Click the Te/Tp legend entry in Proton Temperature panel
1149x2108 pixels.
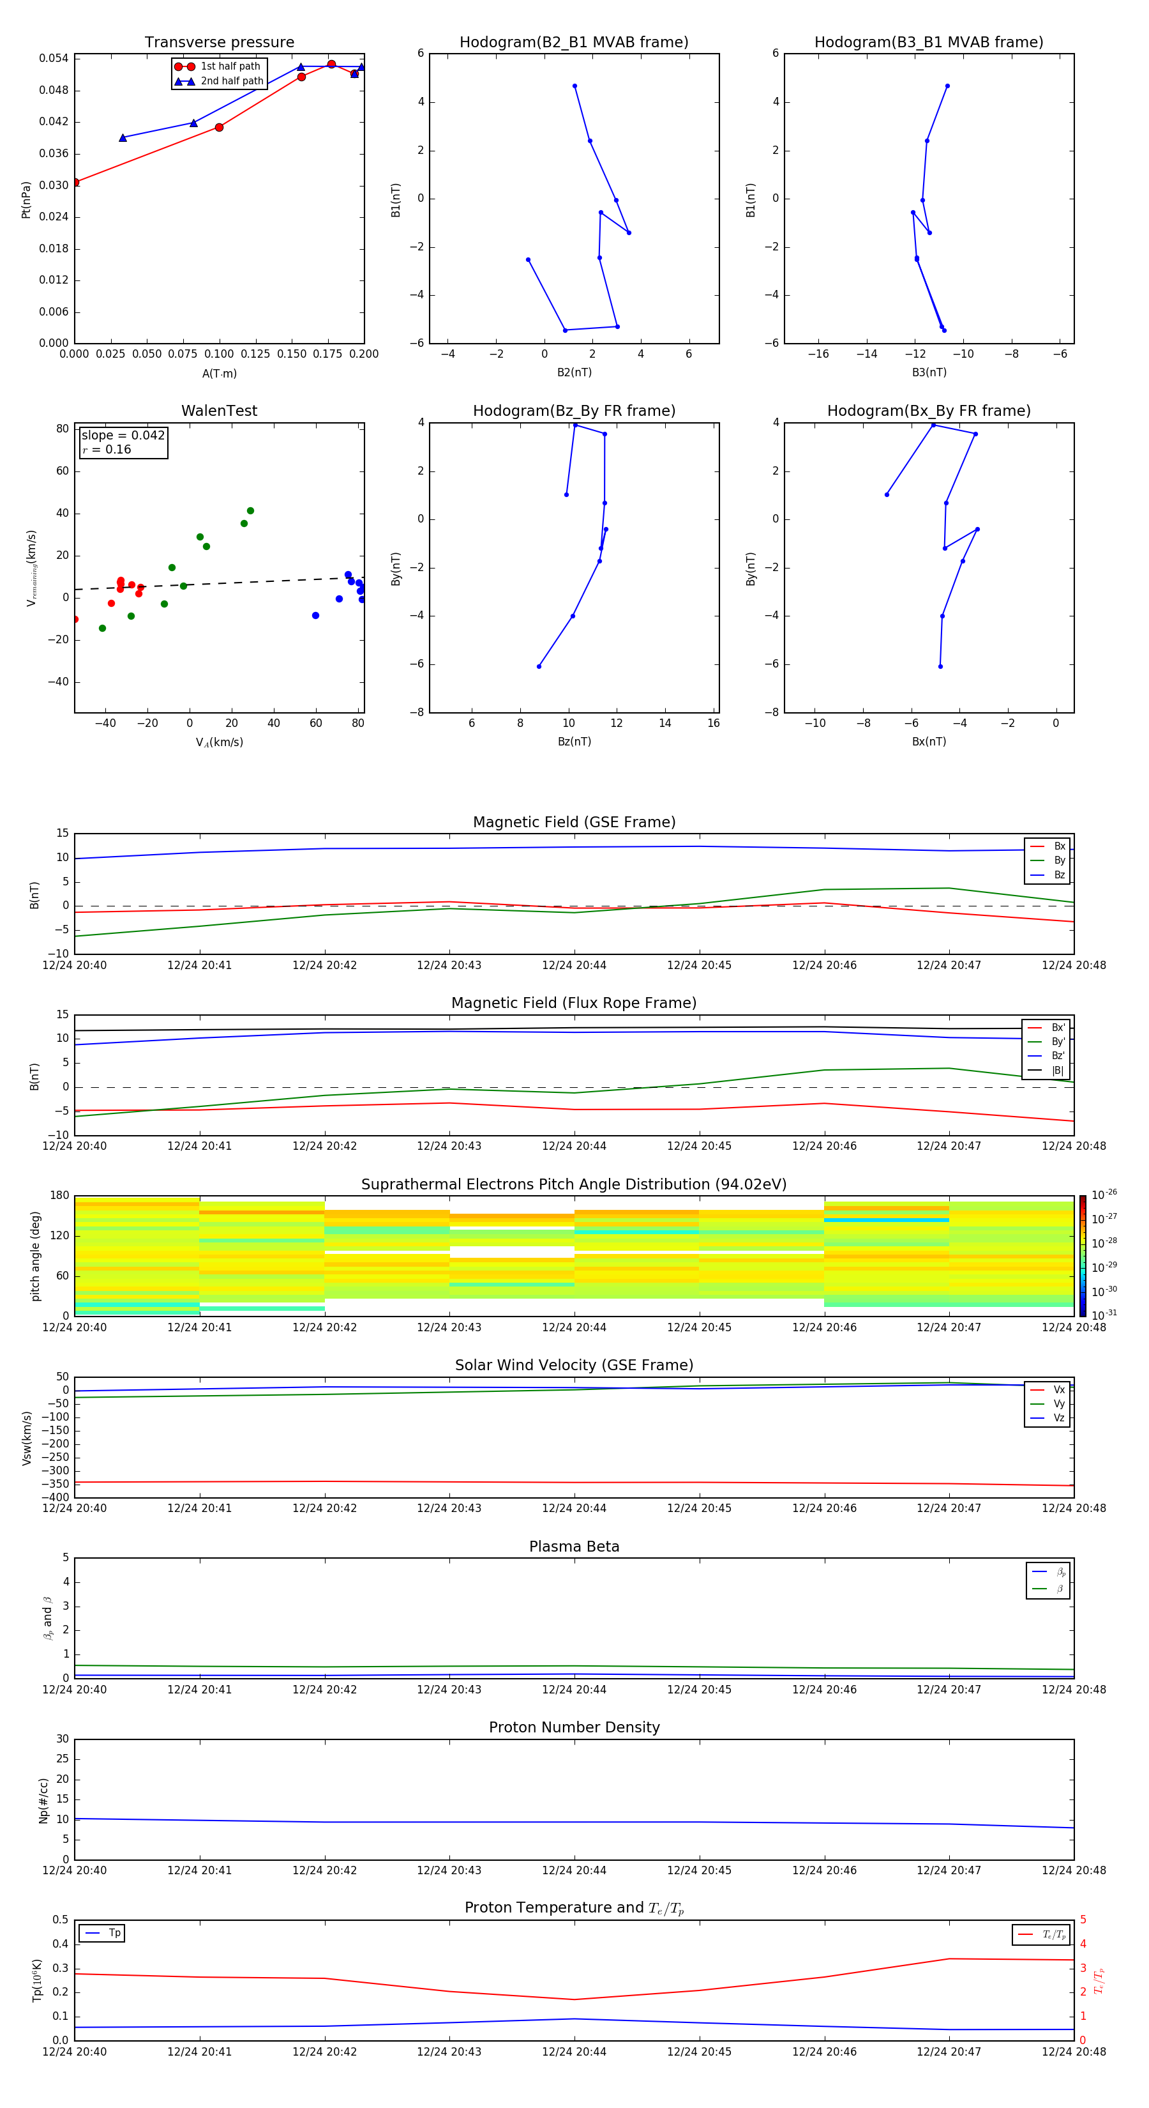1042,1934
